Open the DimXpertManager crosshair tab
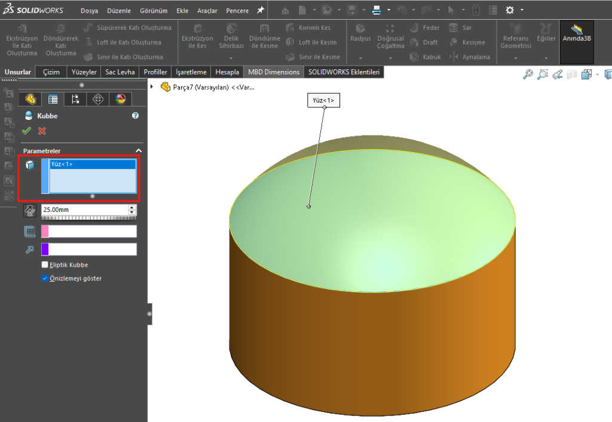 tap(98, 99)
